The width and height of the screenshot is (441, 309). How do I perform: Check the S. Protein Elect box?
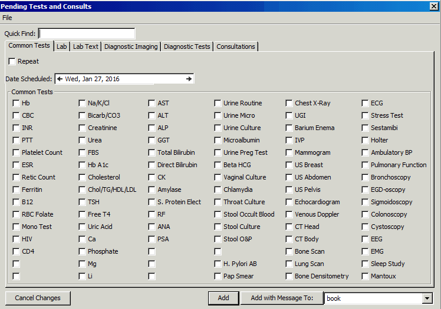[152, 202]
